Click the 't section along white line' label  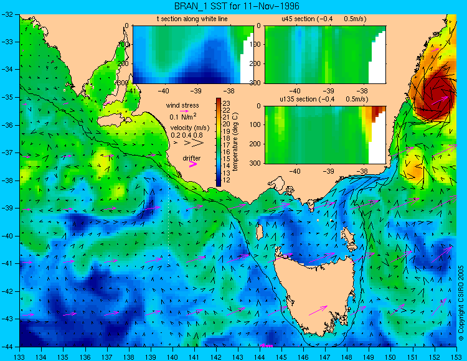click(192, 19)
